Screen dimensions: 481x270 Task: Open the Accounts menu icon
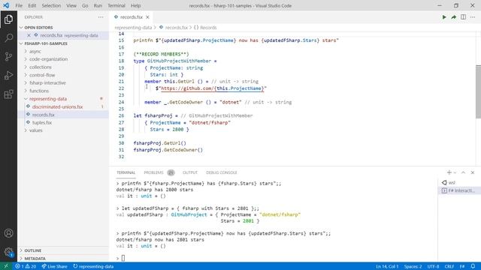point(8,233)
